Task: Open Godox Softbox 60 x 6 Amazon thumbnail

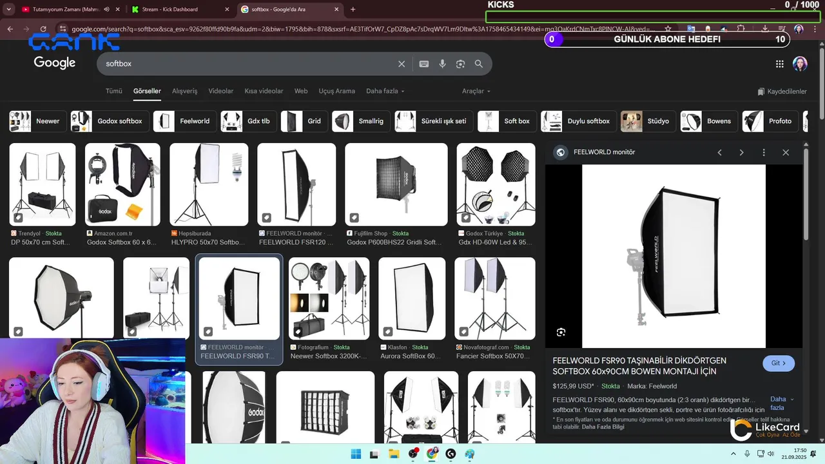Action: coord(122,184)
